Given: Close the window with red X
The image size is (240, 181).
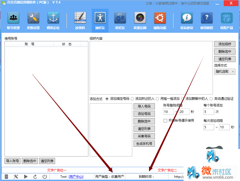Looking at the screenshot, I should [231, 3].
